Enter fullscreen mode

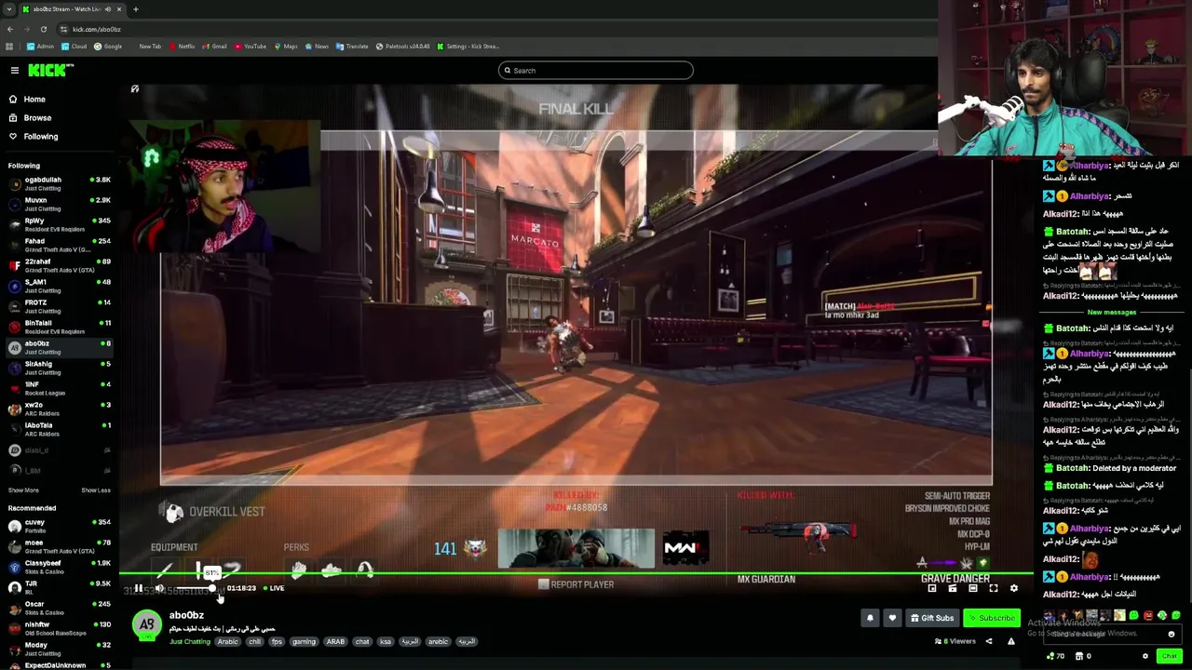(994, 588)
